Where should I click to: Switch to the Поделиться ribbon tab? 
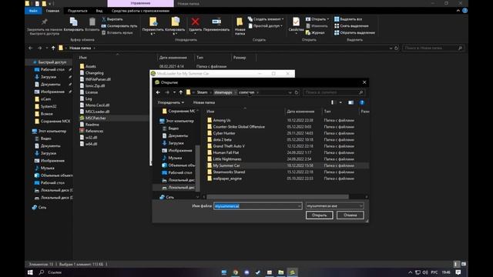click(77, 11)
